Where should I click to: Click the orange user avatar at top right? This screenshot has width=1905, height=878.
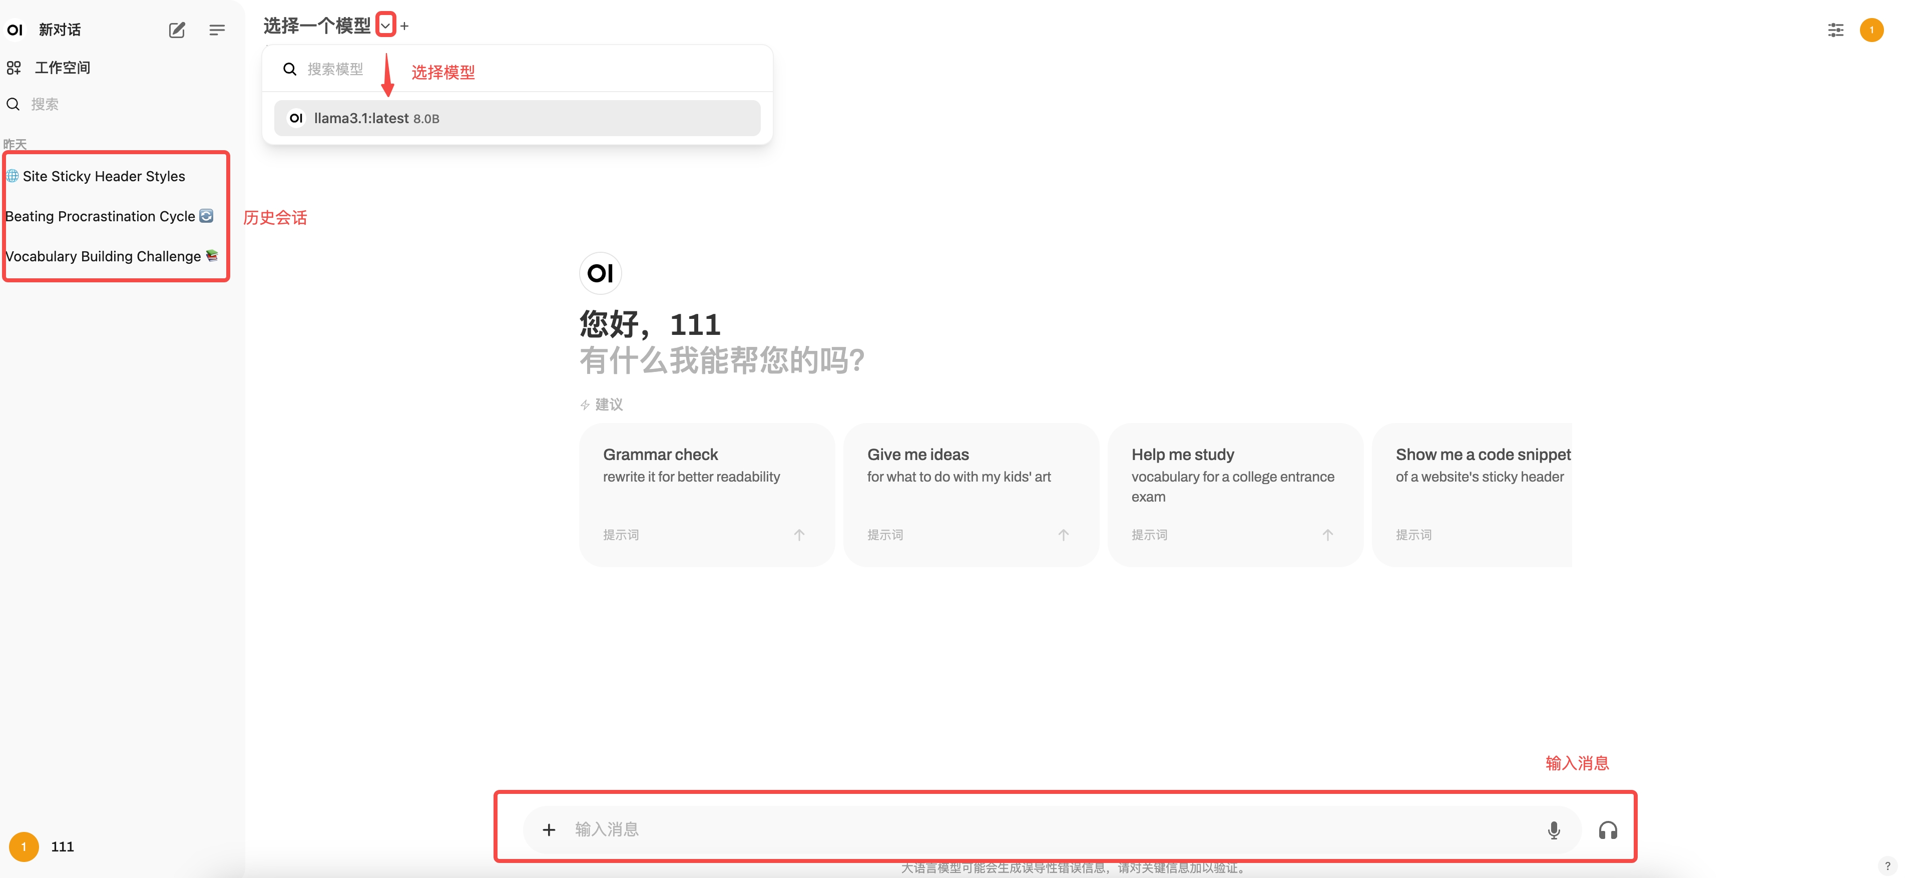[x=1871, y=30]
